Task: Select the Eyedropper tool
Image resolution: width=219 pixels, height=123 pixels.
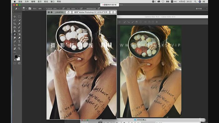Action: (x=19, y=24)
